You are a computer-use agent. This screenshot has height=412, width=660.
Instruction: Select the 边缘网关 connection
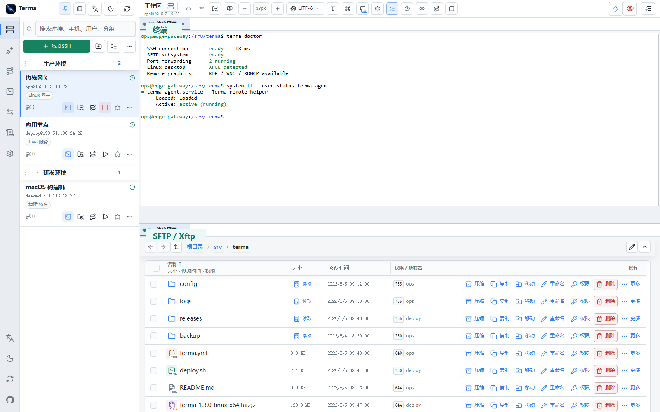point(80,94)
